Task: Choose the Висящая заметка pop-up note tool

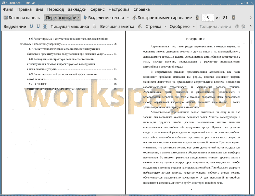Action: (x=117, y=27)
